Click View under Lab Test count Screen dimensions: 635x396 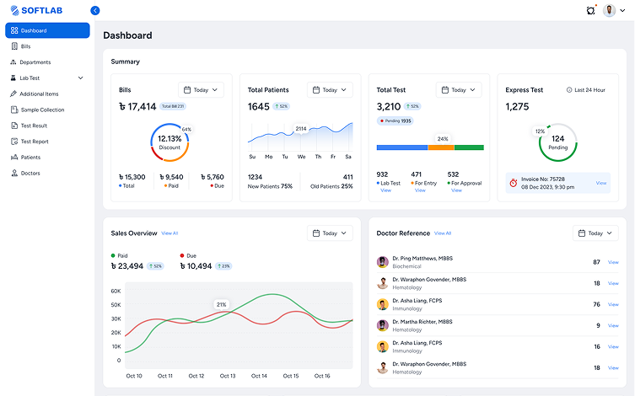click(385, 190)
